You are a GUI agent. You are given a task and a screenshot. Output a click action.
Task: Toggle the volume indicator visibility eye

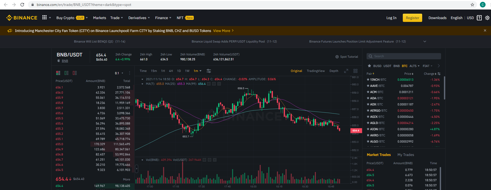click(204, 160)
